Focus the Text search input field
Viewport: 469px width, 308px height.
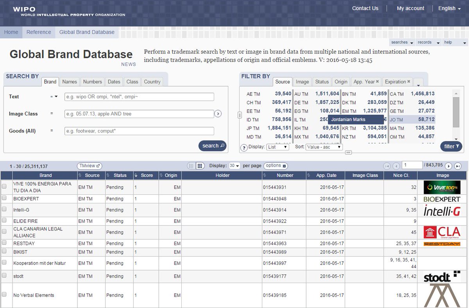point(139,97)
